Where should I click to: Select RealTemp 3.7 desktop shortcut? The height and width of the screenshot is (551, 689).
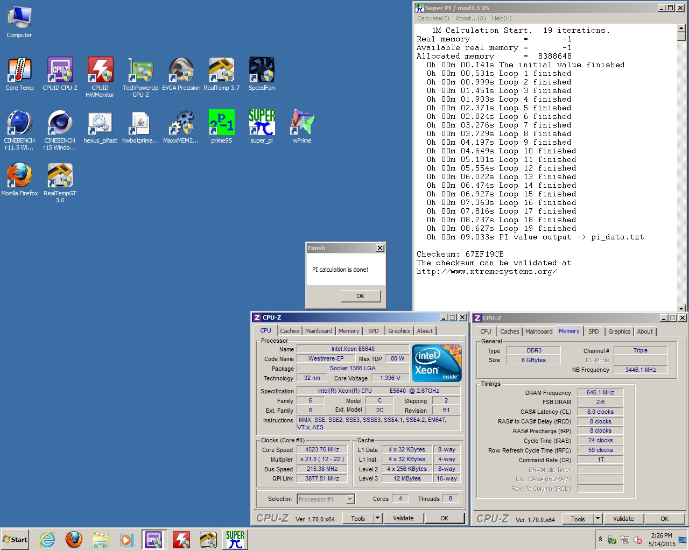coord(221,74)
